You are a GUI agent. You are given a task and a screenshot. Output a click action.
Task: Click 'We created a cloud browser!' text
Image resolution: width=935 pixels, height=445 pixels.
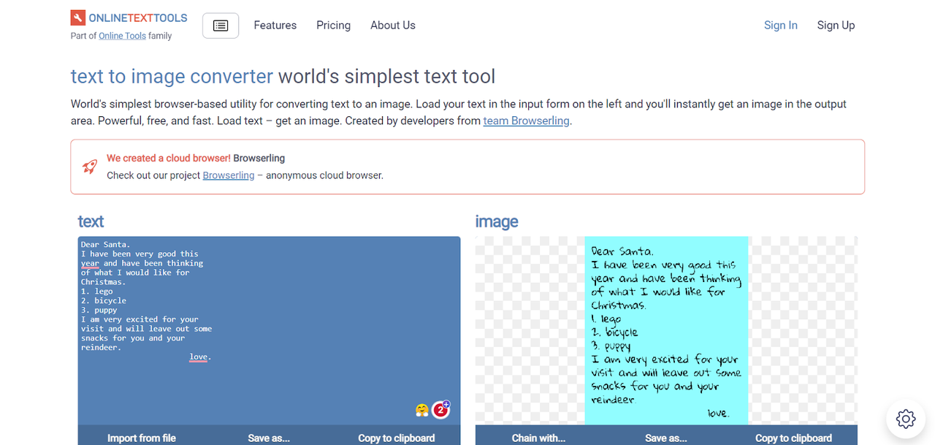169,158
